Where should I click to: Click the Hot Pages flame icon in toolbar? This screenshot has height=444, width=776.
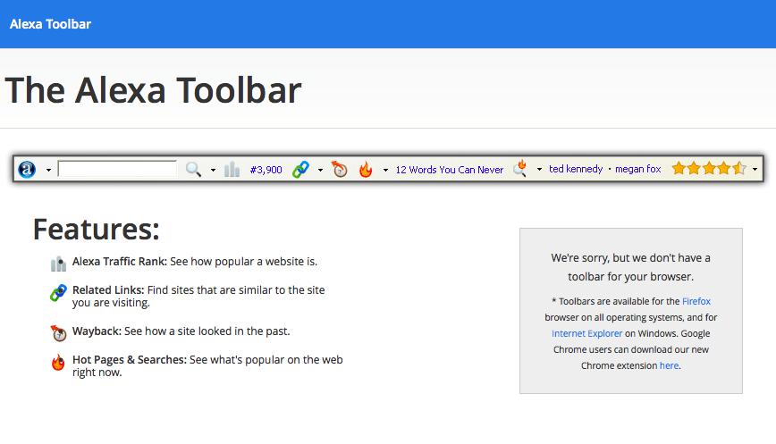pos(366,169)
